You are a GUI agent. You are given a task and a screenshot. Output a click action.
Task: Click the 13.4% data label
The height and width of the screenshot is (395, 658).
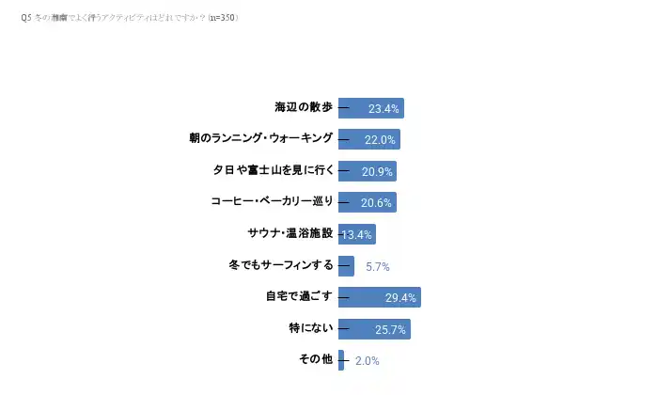[358, 235]
